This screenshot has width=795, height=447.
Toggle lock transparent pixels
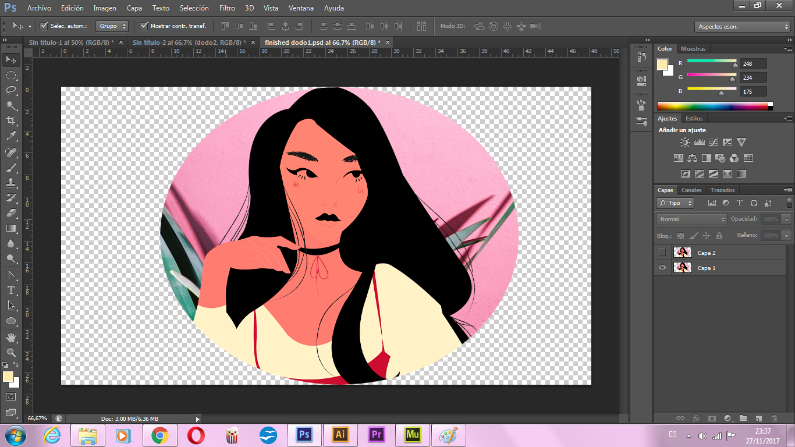coord(679,236)
